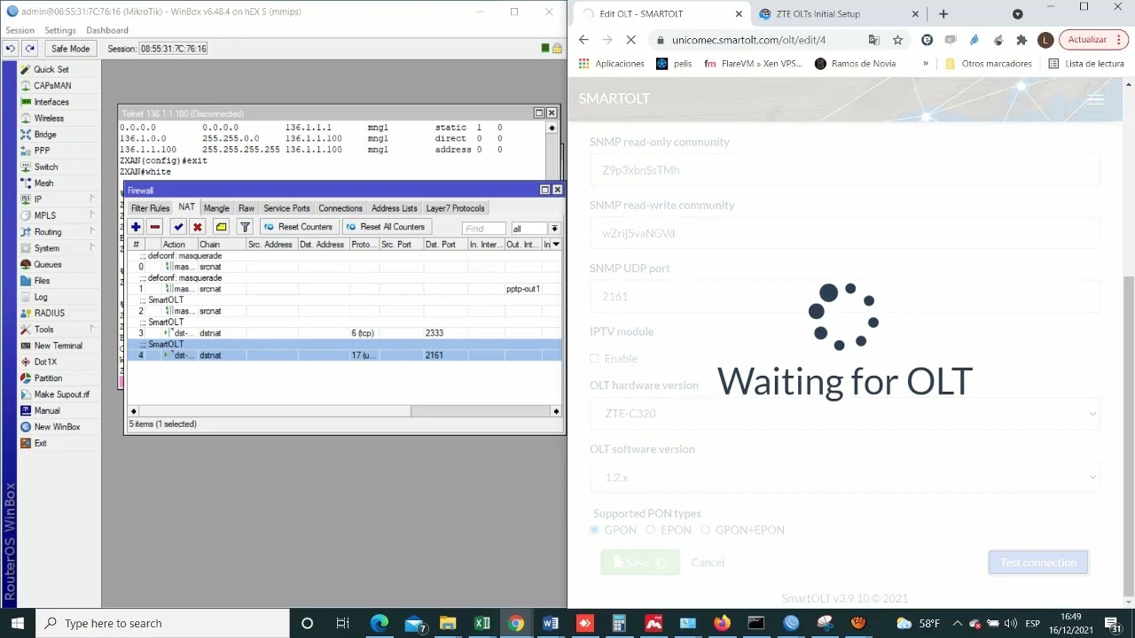The height and width of the screenshot is (638, 1135).
Task: Open PPP in the sidebar
Action: (x=42, y=151)
